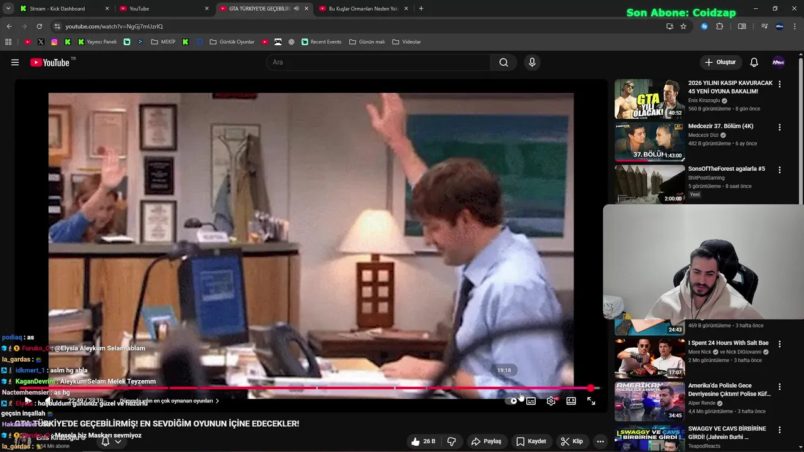Dislike the video with thumbs-down
The height and width of the screenshot is (452, 804).
pyautogui.click(x=451, y=441)
